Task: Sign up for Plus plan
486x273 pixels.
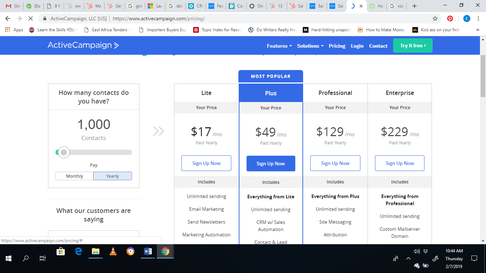Action: click(x=271, y=164)
